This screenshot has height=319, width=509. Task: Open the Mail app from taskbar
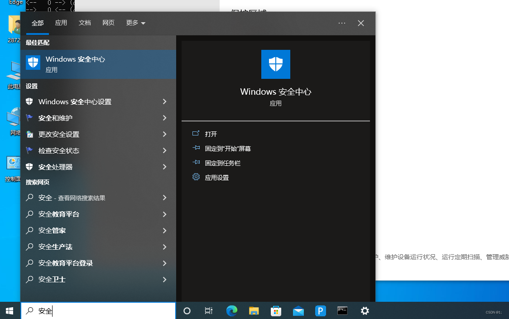tap(298, 311)
